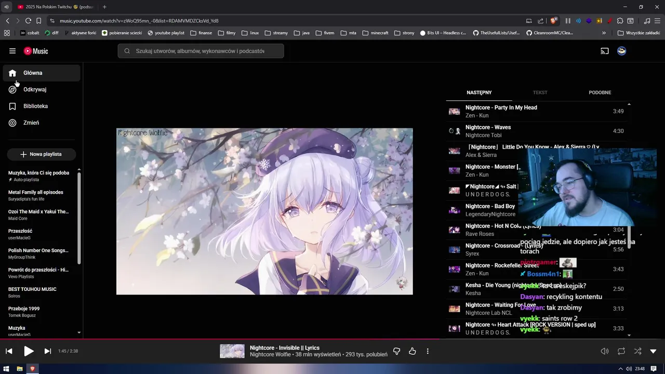Toggle shuffle mode

click(637, 351)
